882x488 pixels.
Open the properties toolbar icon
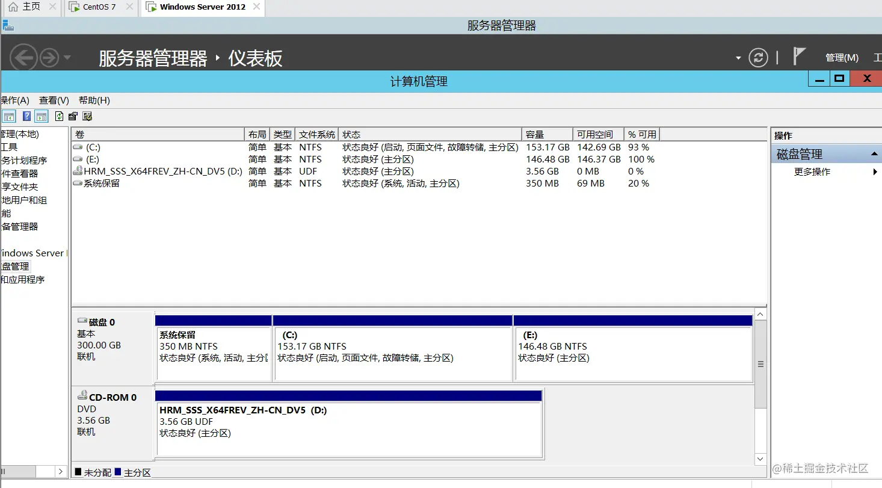click(73, 116)
